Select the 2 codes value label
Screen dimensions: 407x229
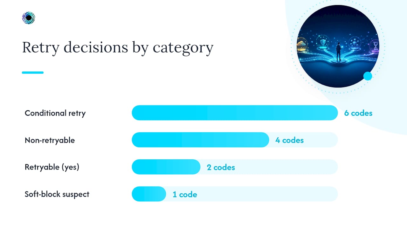(221, 167)
